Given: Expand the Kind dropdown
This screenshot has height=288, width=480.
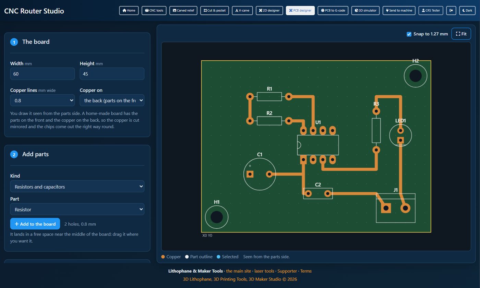Looking at the screenshot, I should (x=77, y=187).
